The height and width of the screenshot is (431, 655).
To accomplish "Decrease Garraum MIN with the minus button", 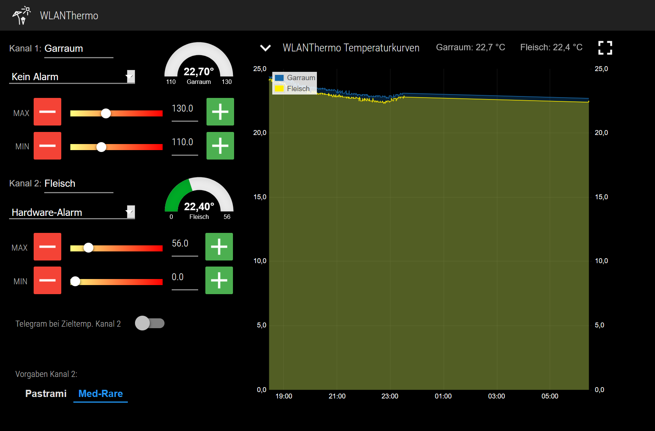I will 47,146.
